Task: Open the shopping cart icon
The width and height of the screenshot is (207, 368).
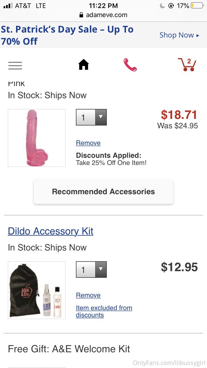Action: point(187,65)
